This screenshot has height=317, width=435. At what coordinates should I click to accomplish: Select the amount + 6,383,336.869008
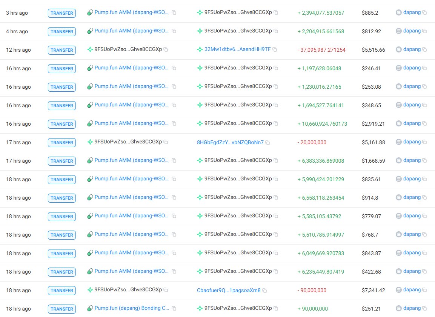point(321,161)
